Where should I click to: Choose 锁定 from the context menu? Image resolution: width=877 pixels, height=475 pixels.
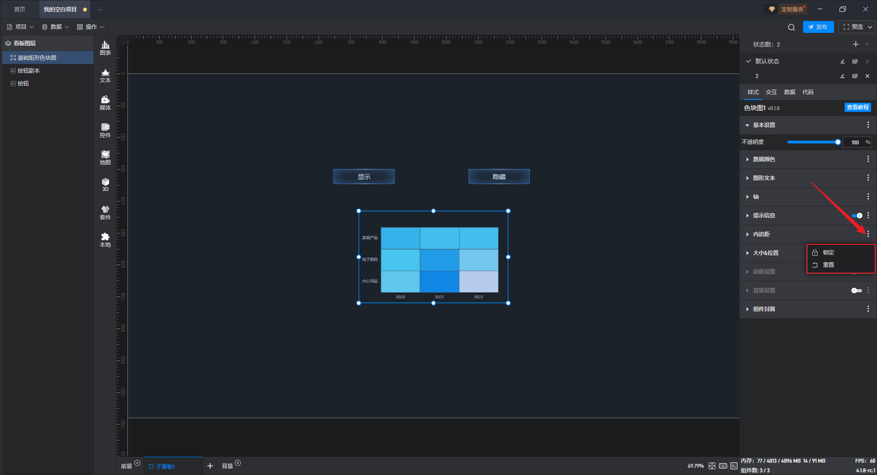tap(841, 253)
